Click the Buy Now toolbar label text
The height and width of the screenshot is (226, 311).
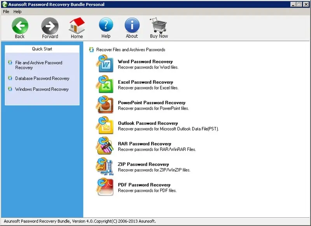point(159,36)
